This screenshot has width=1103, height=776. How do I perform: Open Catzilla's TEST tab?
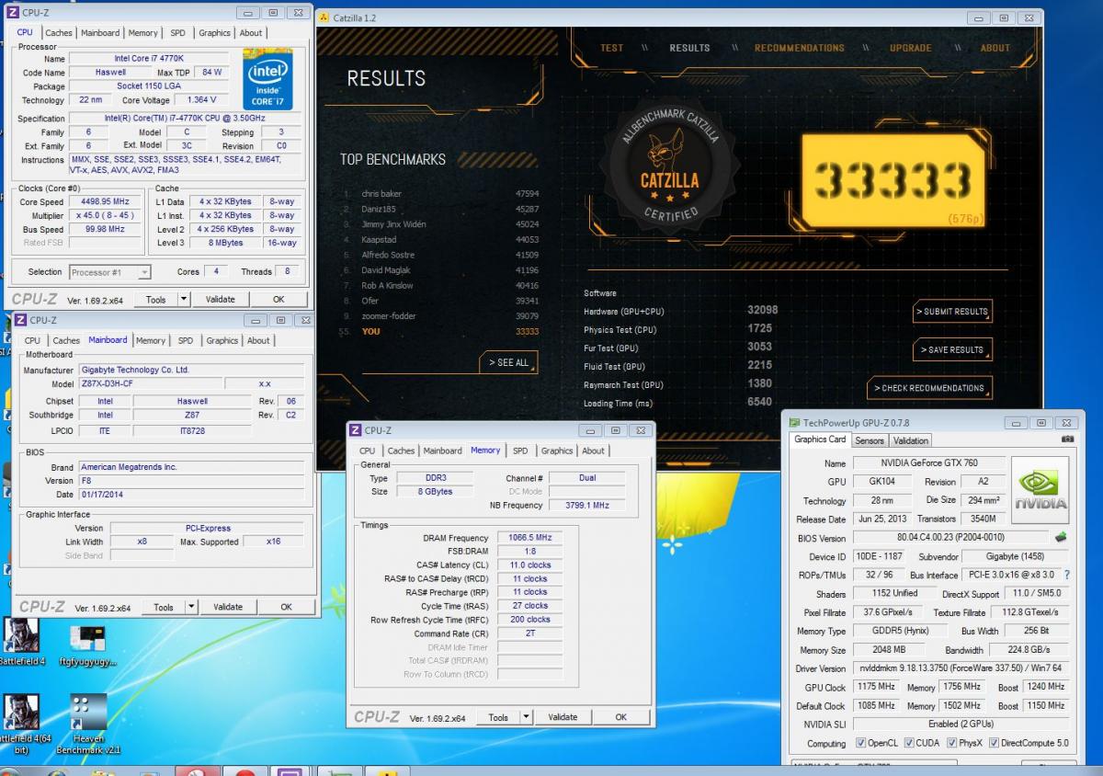click(611, 48)
